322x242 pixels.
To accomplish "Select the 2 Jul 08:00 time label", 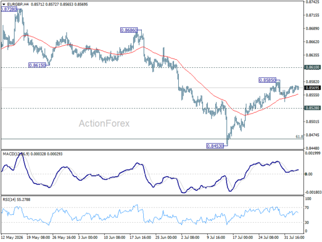I will click(191, 237).
